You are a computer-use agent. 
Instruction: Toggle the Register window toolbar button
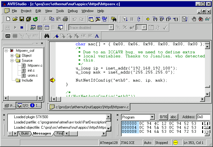point(40,28)
